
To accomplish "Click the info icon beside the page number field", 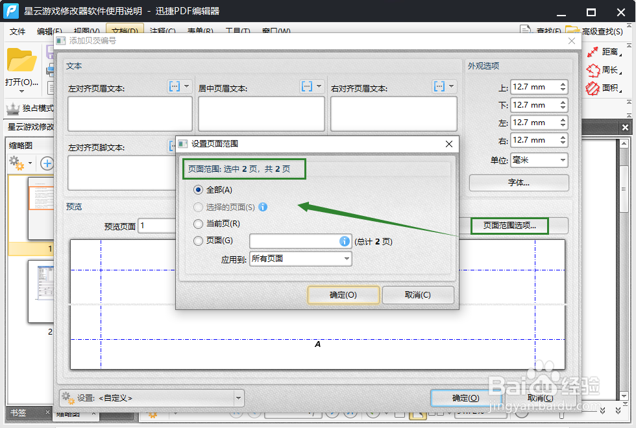I will click(x=344, y=241).
